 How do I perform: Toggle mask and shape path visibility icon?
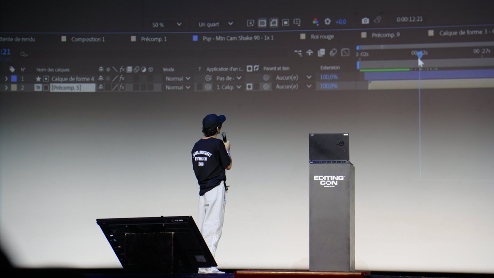coord(274,23)
